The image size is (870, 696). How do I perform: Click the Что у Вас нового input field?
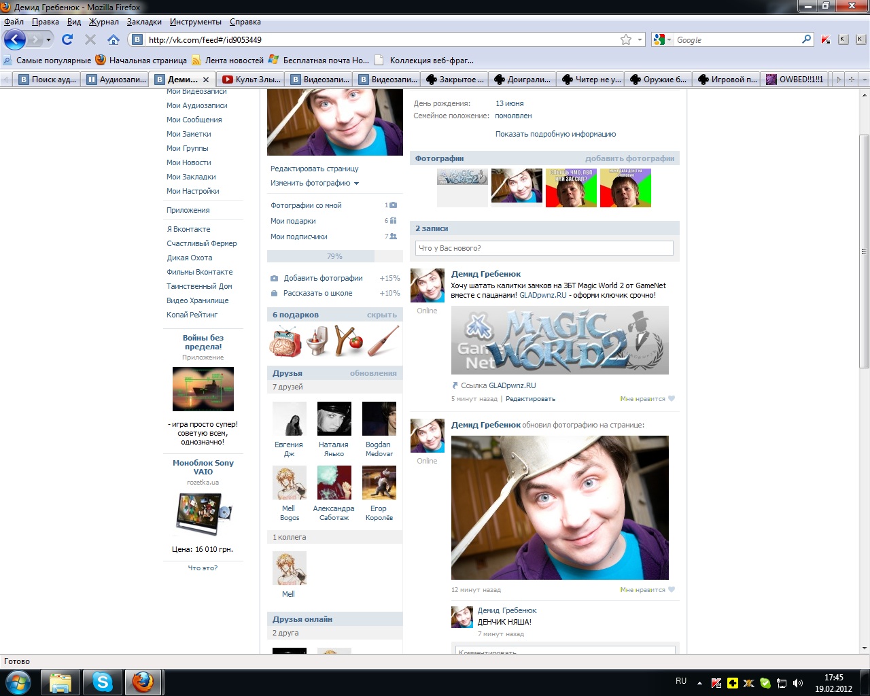point(544,248)
